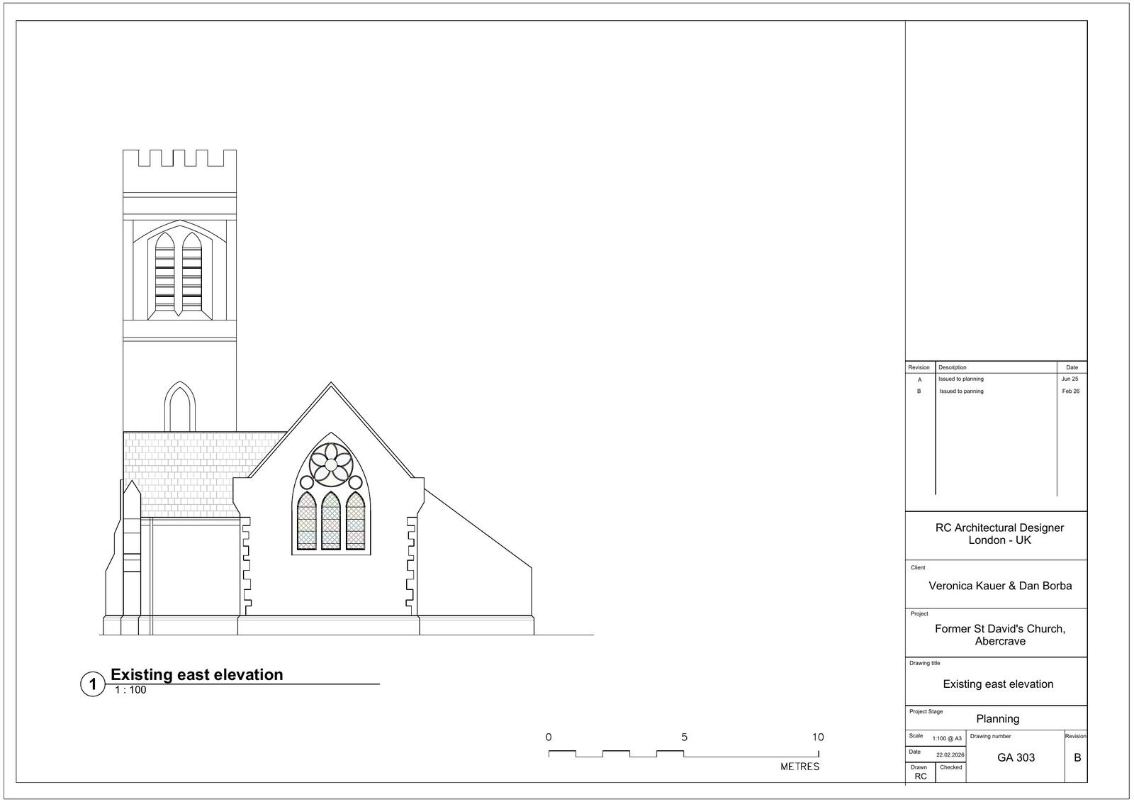Select the Planning project stage text

[x=997, y=718]
